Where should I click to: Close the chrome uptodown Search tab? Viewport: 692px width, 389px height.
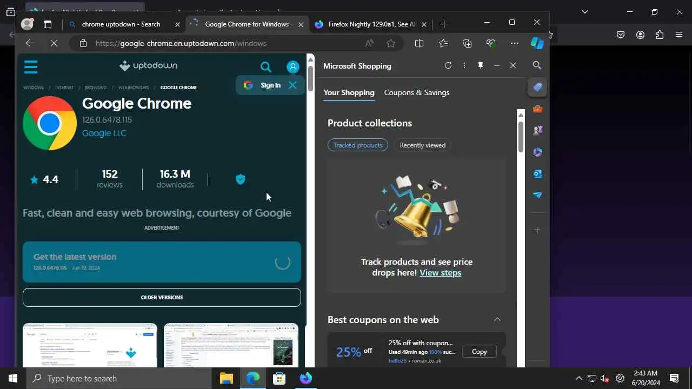click(x=177, y=24)
